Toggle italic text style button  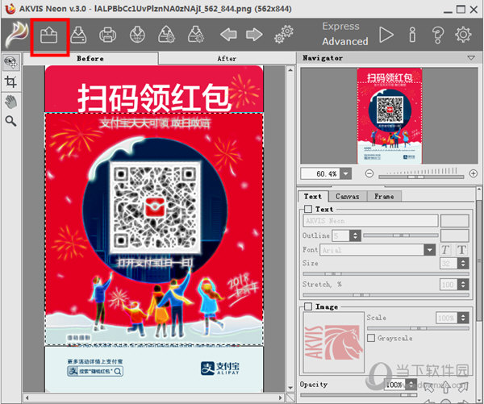pyautogui.click(x=444, y=250)
